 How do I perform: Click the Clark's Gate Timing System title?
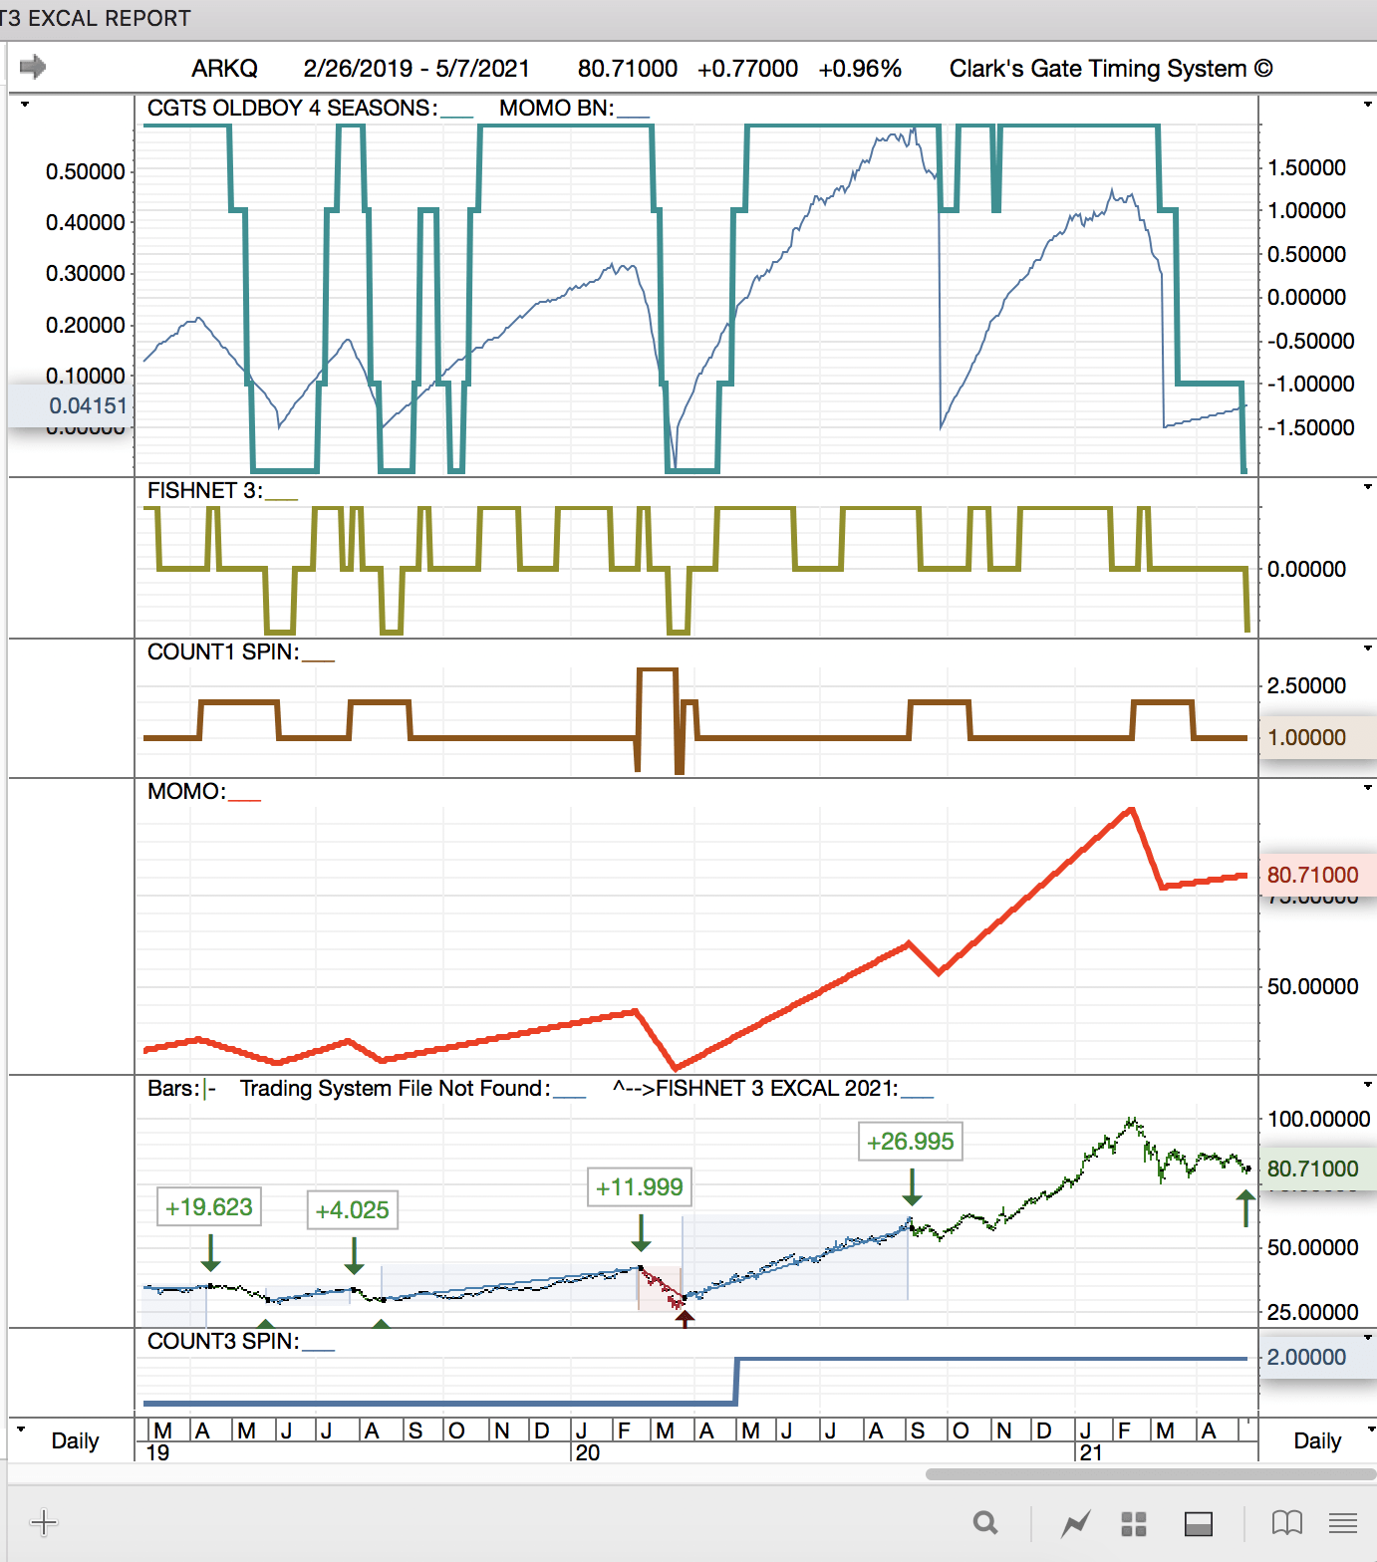pos(1111,68)
